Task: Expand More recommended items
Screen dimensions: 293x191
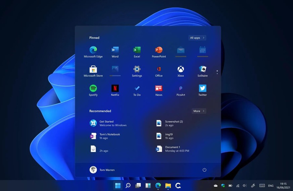Action: click(x=199, y=111)
